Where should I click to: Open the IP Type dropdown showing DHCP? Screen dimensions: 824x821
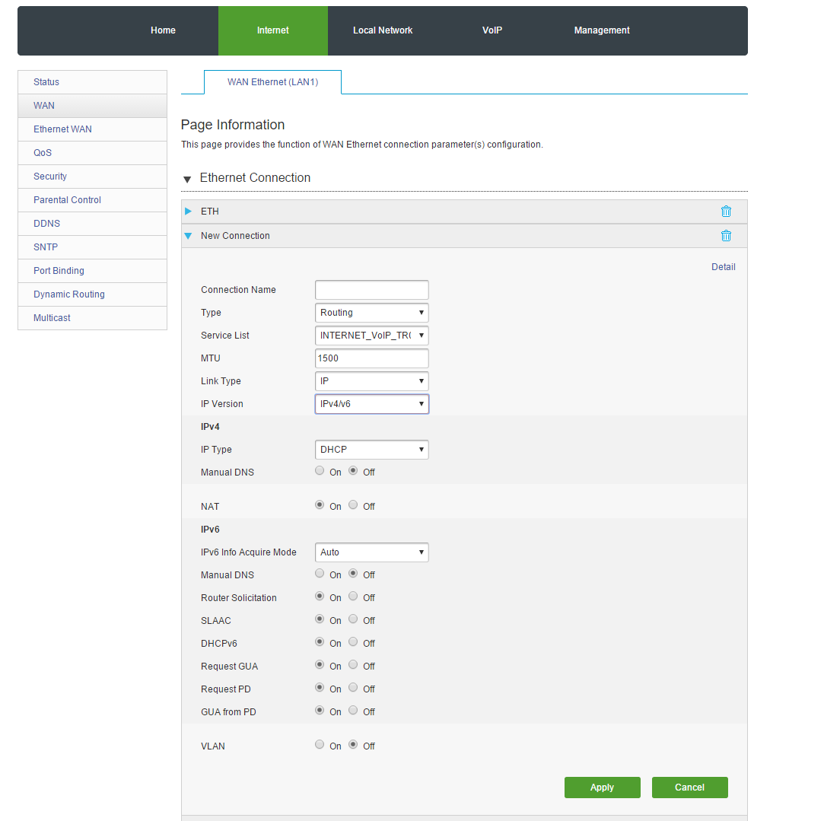click(x=371, y=450)
